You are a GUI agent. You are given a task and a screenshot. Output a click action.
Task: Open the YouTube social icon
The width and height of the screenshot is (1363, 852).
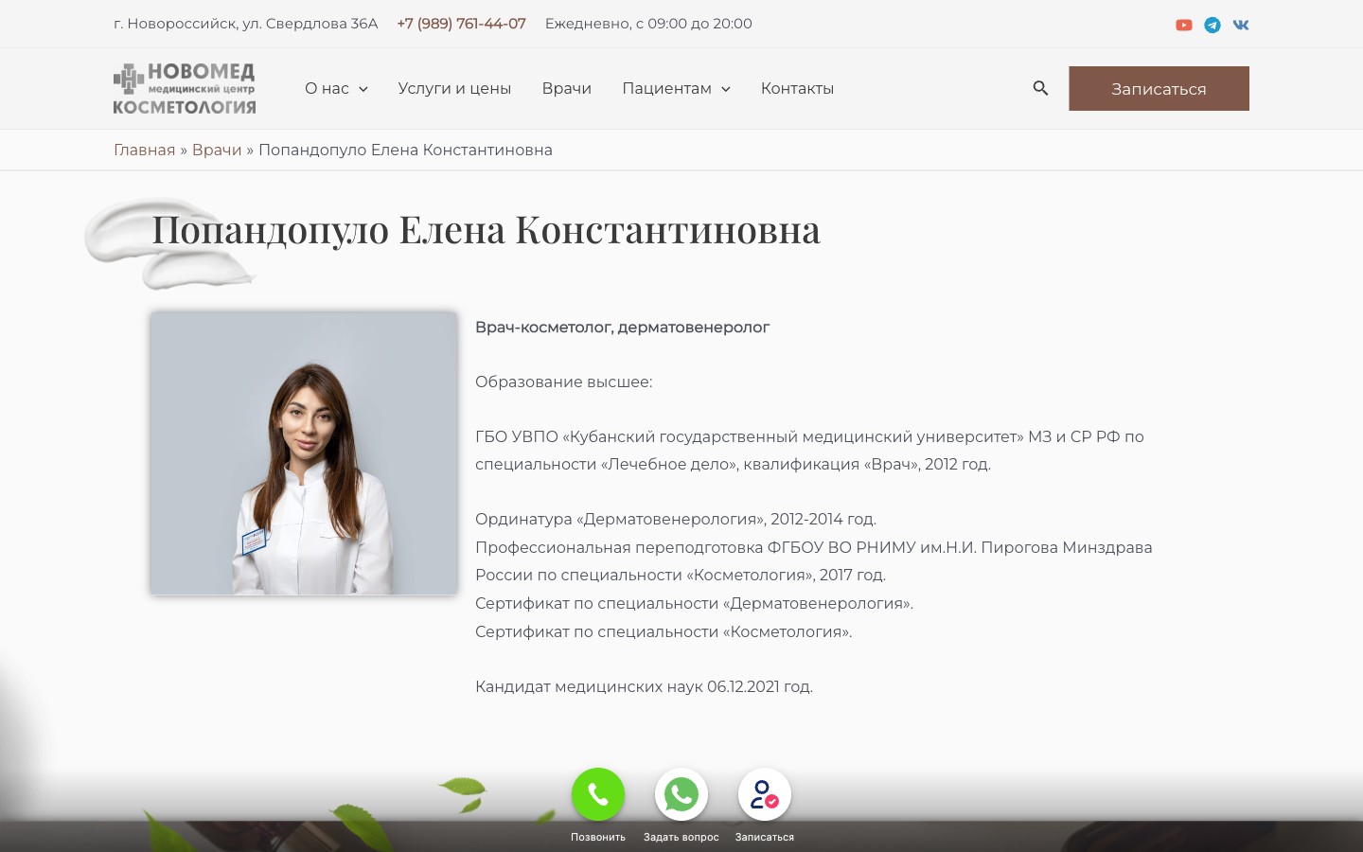[1183, 25]
